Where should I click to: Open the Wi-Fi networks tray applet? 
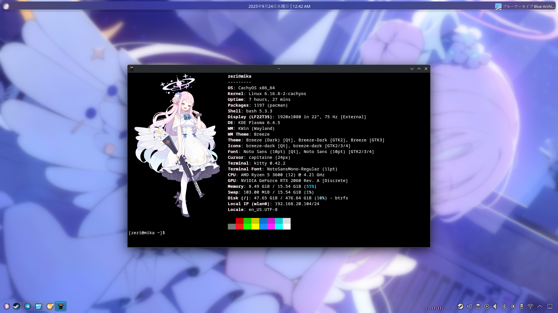(x=530, y=306)
